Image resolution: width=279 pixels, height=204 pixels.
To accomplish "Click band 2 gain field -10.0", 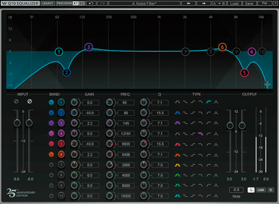I will click(90, 113).
